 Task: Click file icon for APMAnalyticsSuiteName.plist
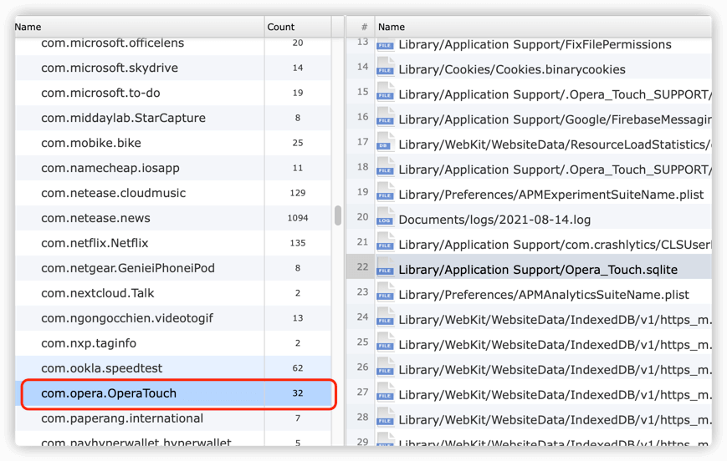point(385,293)
